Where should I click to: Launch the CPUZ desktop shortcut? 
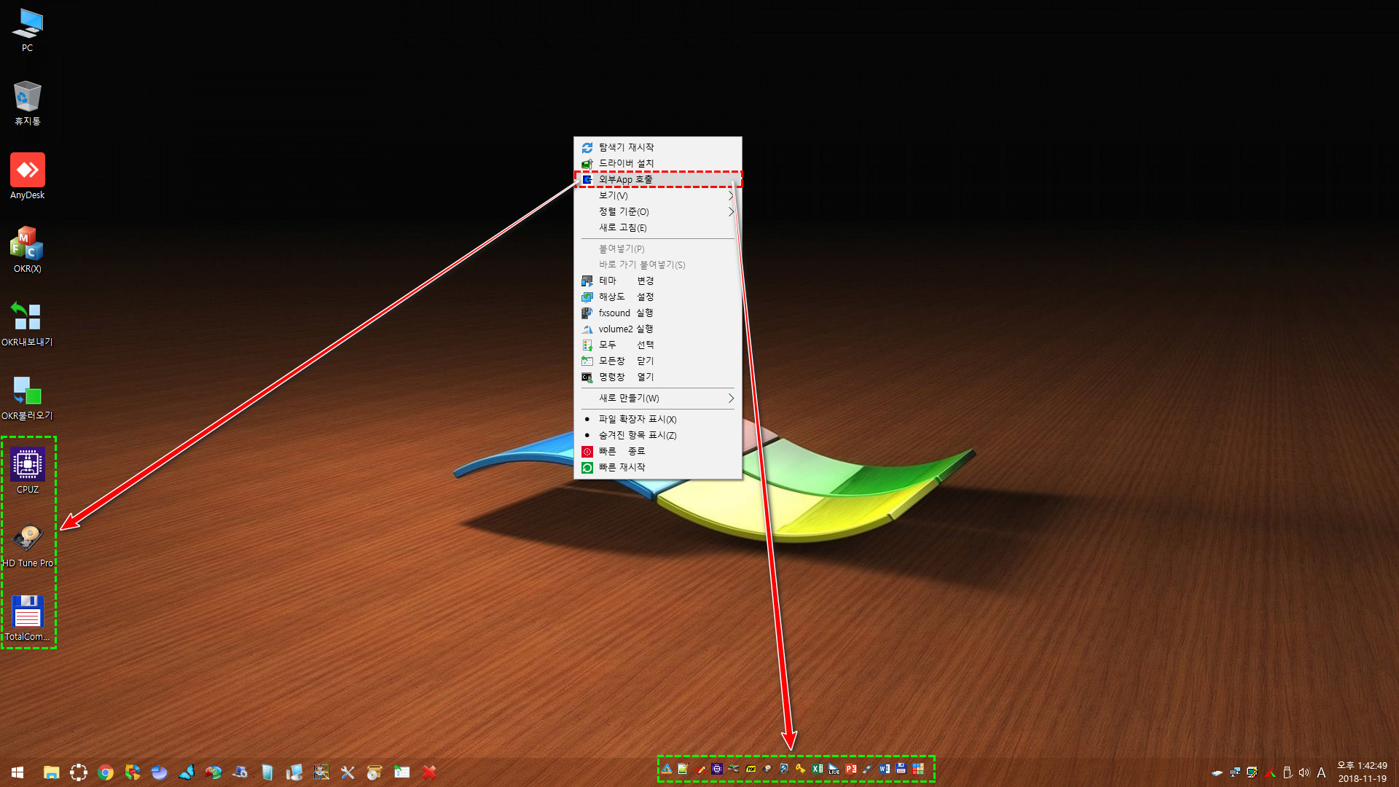[28, 471]
